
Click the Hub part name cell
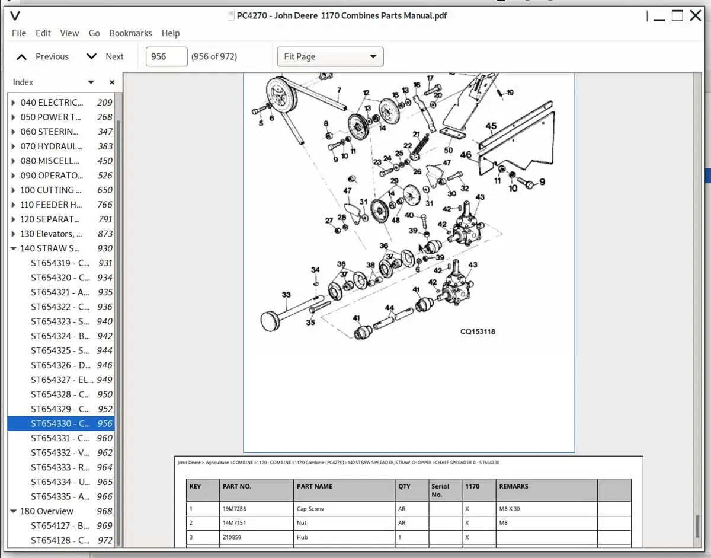[x=344, y=537]
